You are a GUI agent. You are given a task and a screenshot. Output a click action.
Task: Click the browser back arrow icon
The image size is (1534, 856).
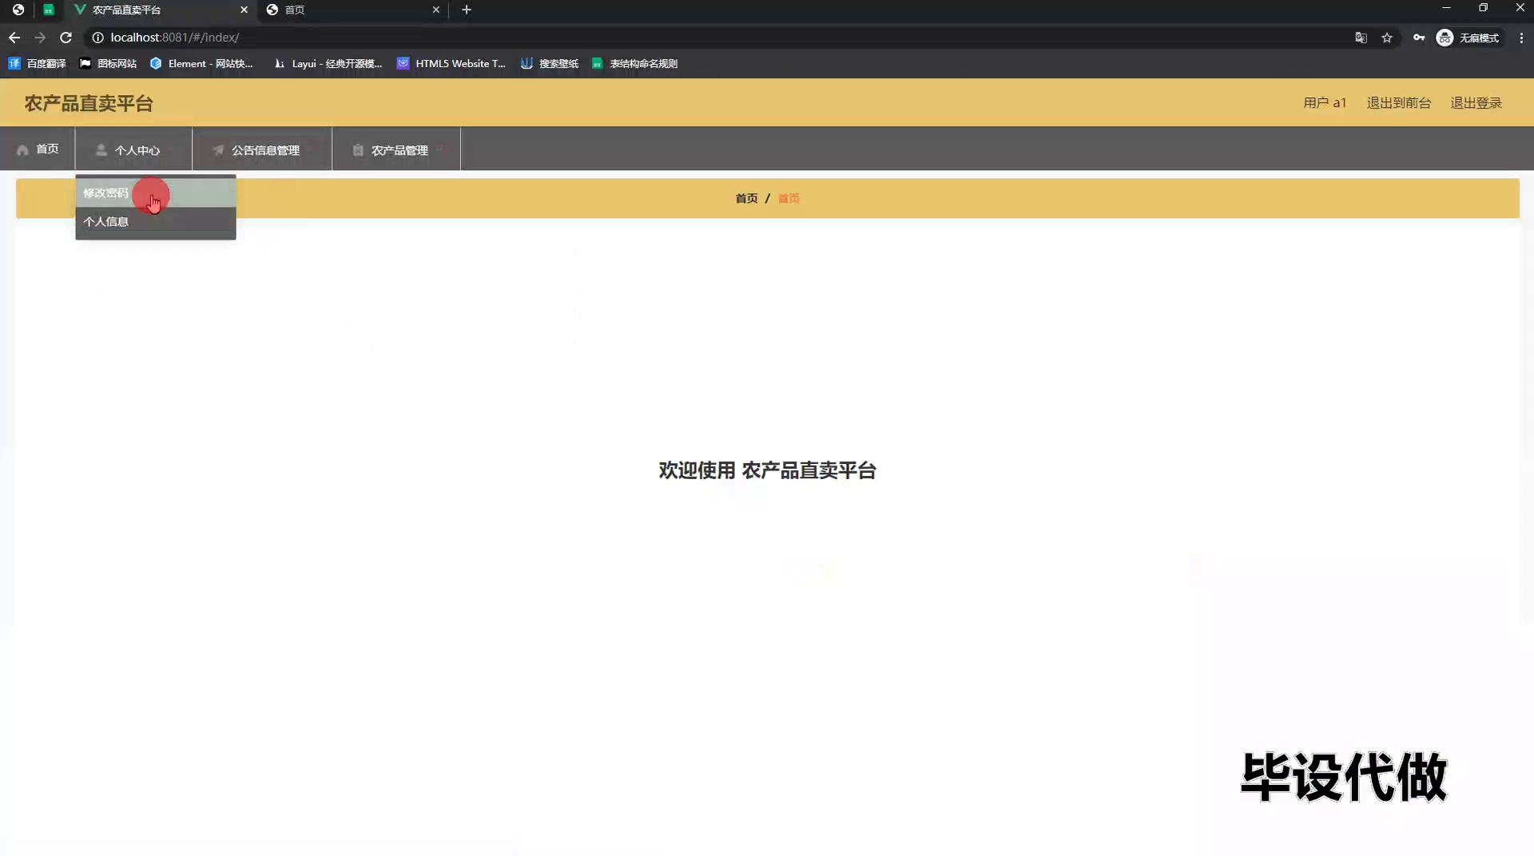[14, 38]
